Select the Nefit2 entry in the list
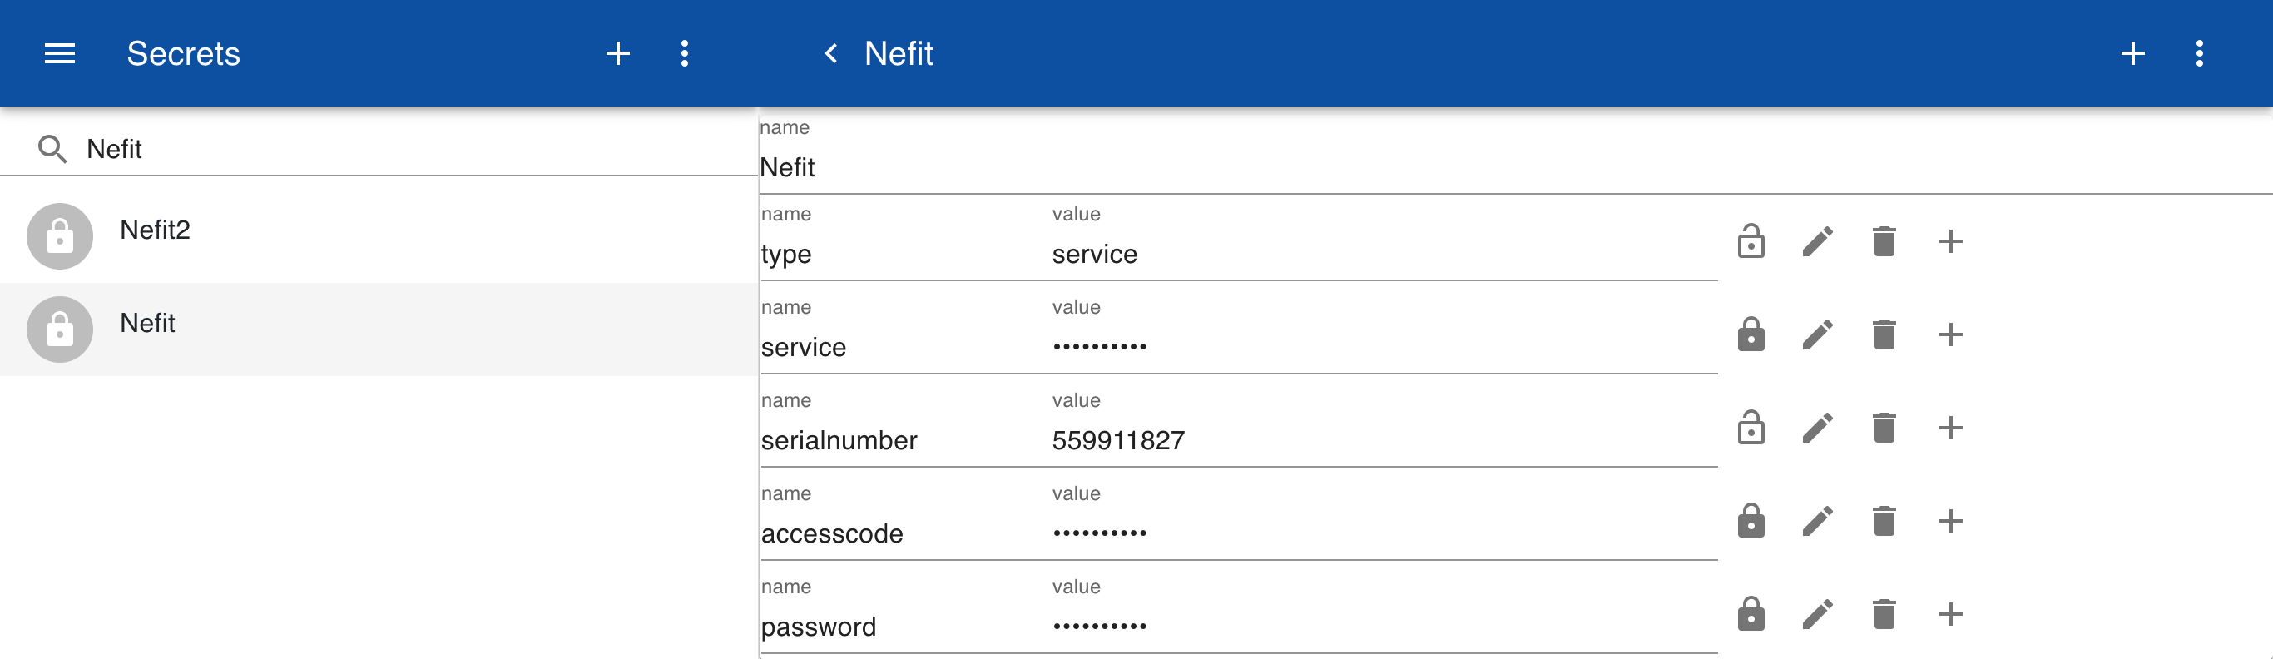Screen dimensions: 2273x659 point(379,236)
